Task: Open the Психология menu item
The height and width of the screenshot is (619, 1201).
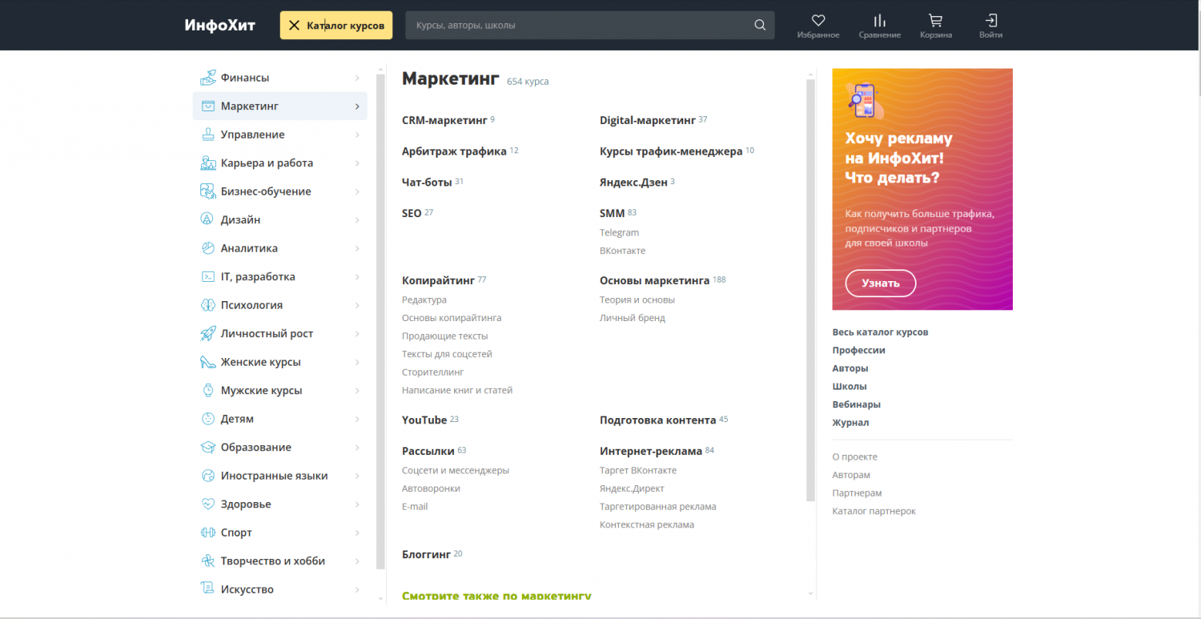Action: point(251,305)
